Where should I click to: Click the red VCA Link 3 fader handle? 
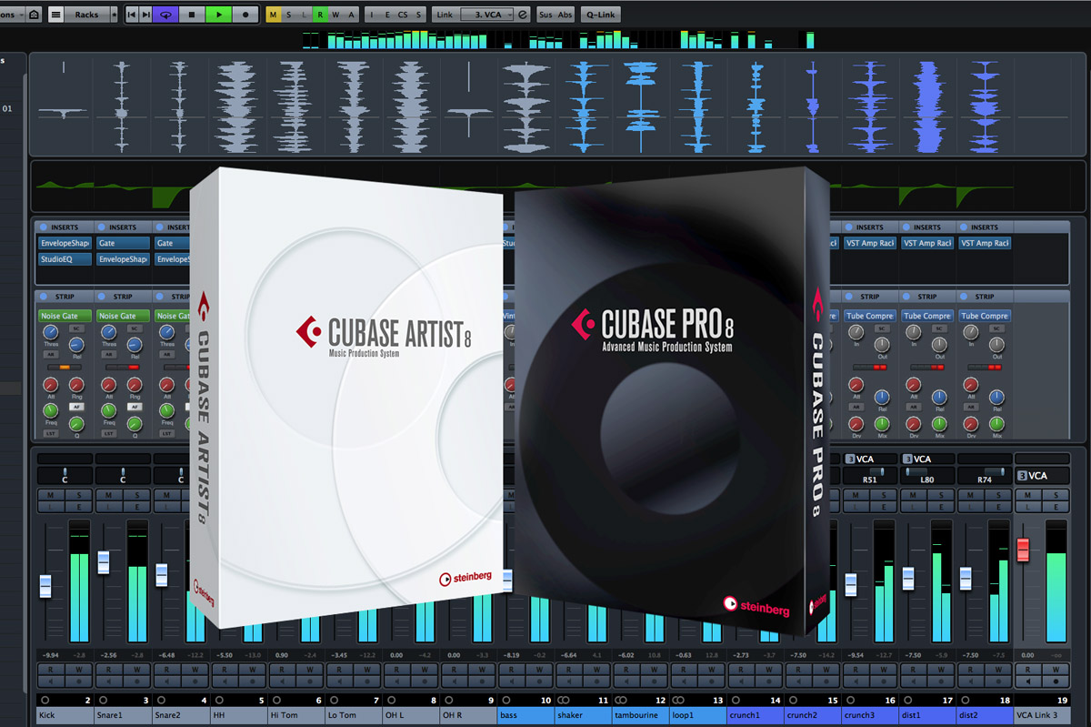point(1023,550)
